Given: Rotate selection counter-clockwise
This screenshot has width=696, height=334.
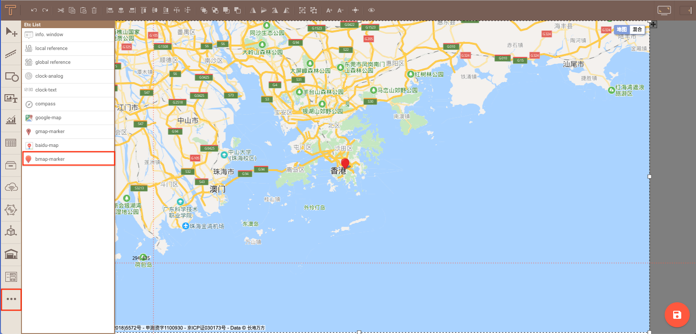Looking at the screenshot, I should point(286,10).
